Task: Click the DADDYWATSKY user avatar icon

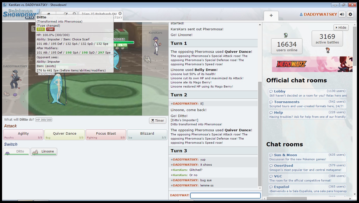Action: 301,15
